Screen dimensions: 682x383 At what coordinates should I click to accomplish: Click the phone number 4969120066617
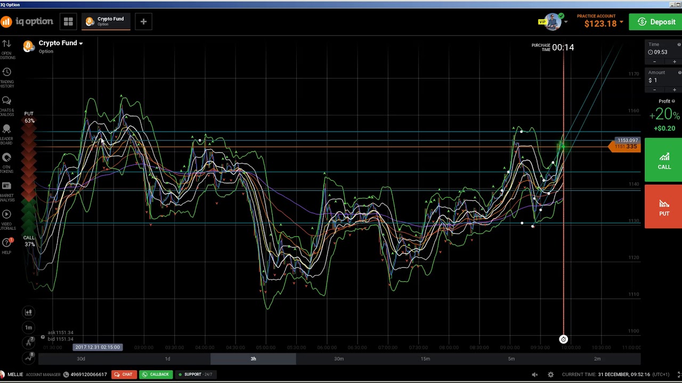click(x=89, y=374)
